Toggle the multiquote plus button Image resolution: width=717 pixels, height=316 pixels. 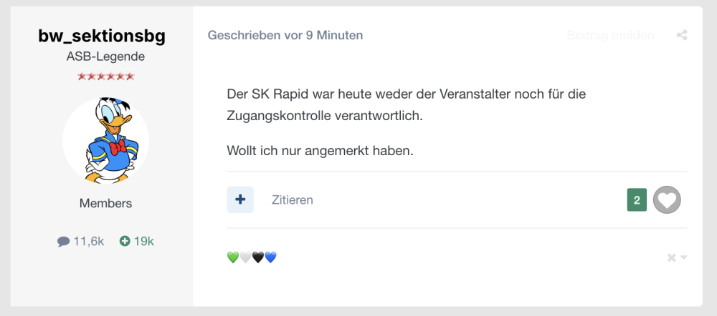(x=240, y=200)
